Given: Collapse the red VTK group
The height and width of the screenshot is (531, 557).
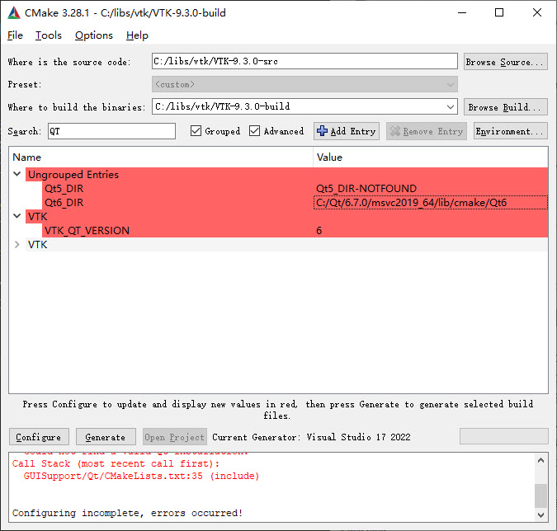Looking at the screenshot, I should tap(17, 216).
